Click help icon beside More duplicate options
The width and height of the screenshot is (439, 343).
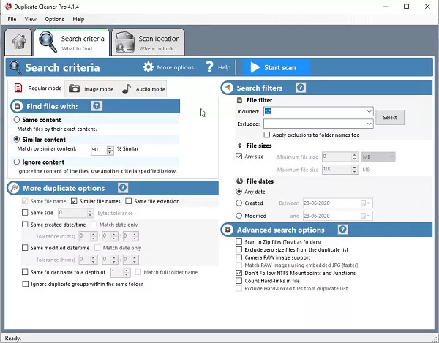tap(121, 188)
